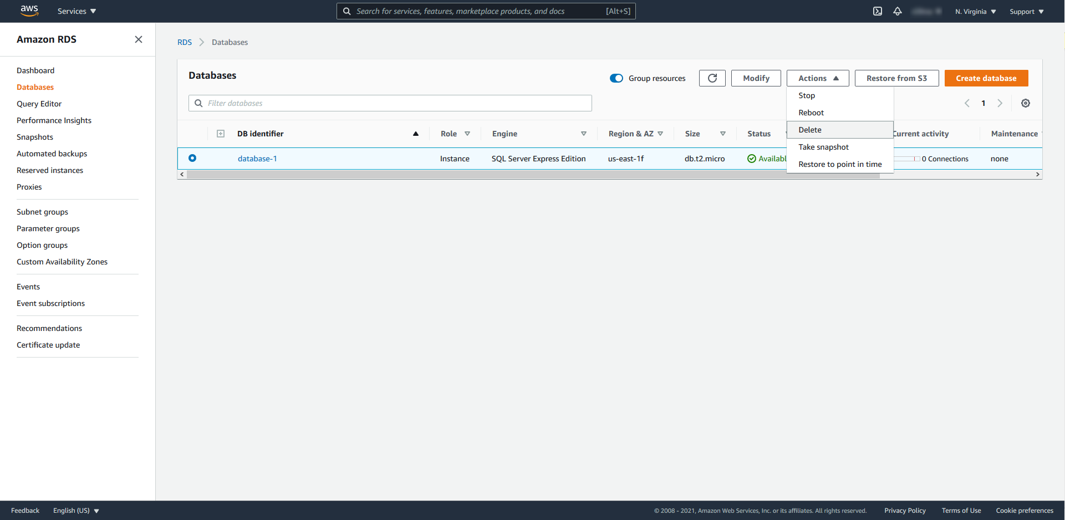This screenshot has width=1065, height=520.
Task: Open Cookie preferences in footer
Action: 1025,511
